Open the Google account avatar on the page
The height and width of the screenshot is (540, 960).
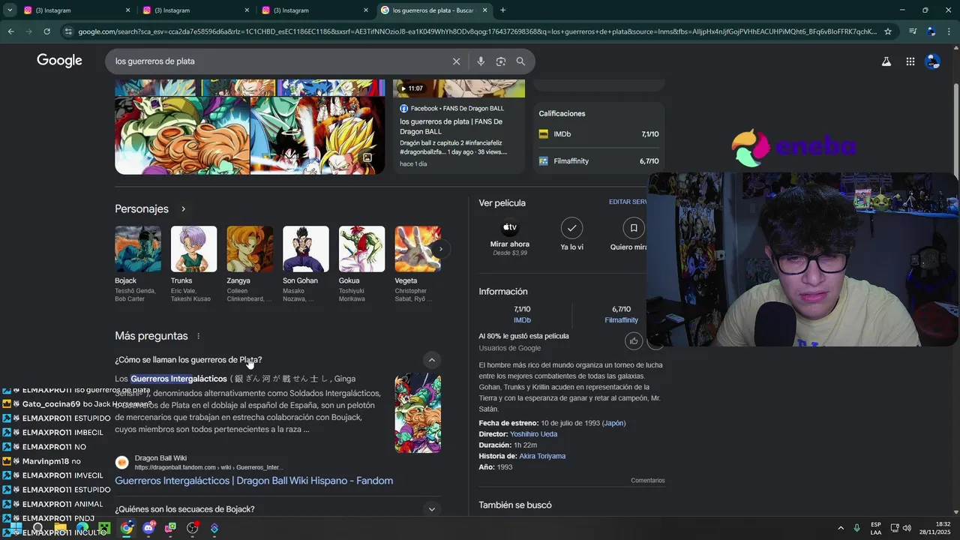pos(932,61)
